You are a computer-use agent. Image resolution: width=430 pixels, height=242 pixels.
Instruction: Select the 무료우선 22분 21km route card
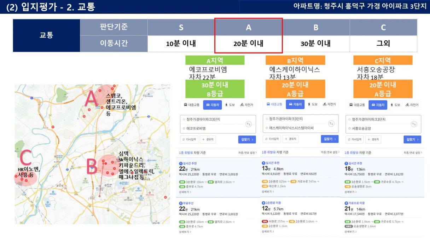(217, 217)
